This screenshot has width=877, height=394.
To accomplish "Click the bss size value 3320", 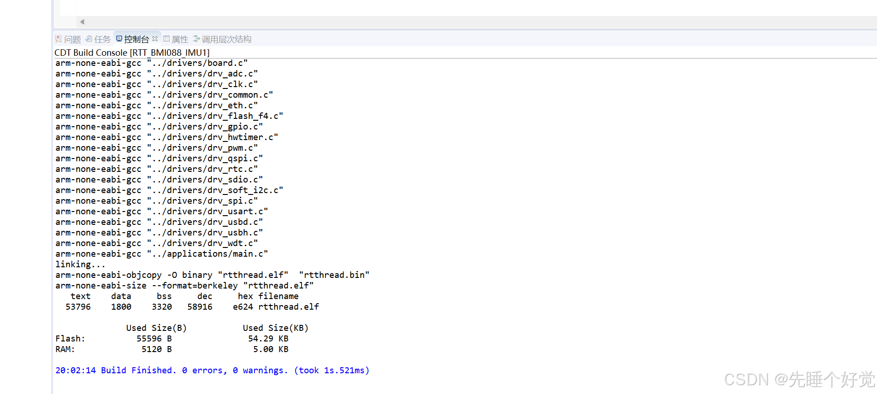I will coord(162,307).
